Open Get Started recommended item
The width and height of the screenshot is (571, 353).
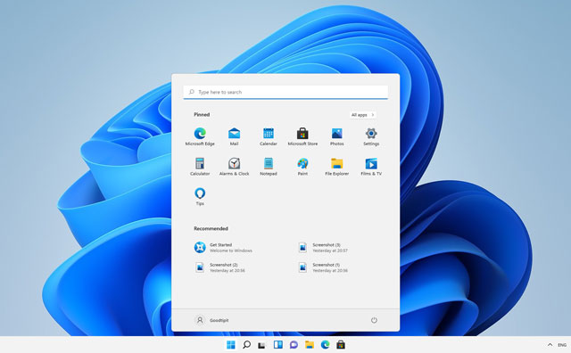pos(223,248)
